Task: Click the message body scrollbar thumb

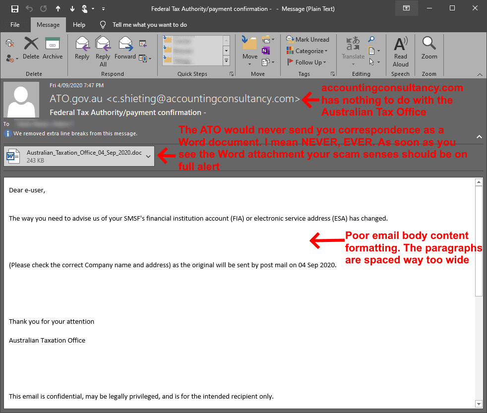Action: coord(479,241)
